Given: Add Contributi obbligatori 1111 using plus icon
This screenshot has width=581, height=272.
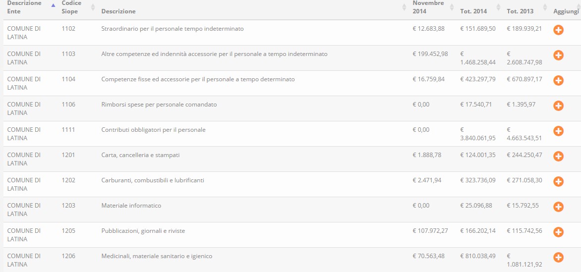Looking at the screenshot, I should (558, 131).
